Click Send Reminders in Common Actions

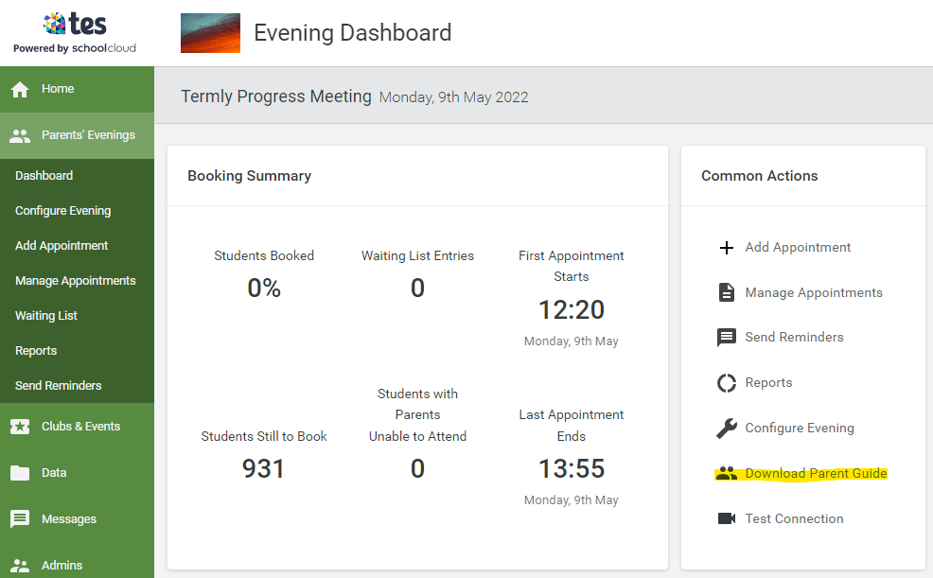click(794, 337)
